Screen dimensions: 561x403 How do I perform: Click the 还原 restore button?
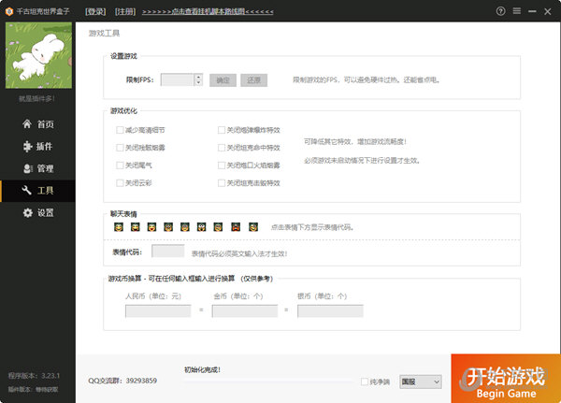pos(253,80)
